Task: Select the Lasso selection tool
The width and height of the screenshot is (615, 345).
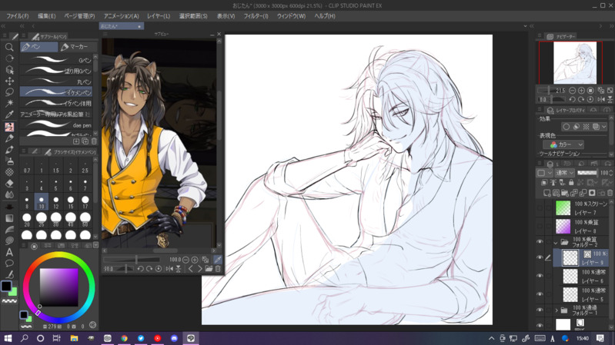Action: [x=9, y=92]
